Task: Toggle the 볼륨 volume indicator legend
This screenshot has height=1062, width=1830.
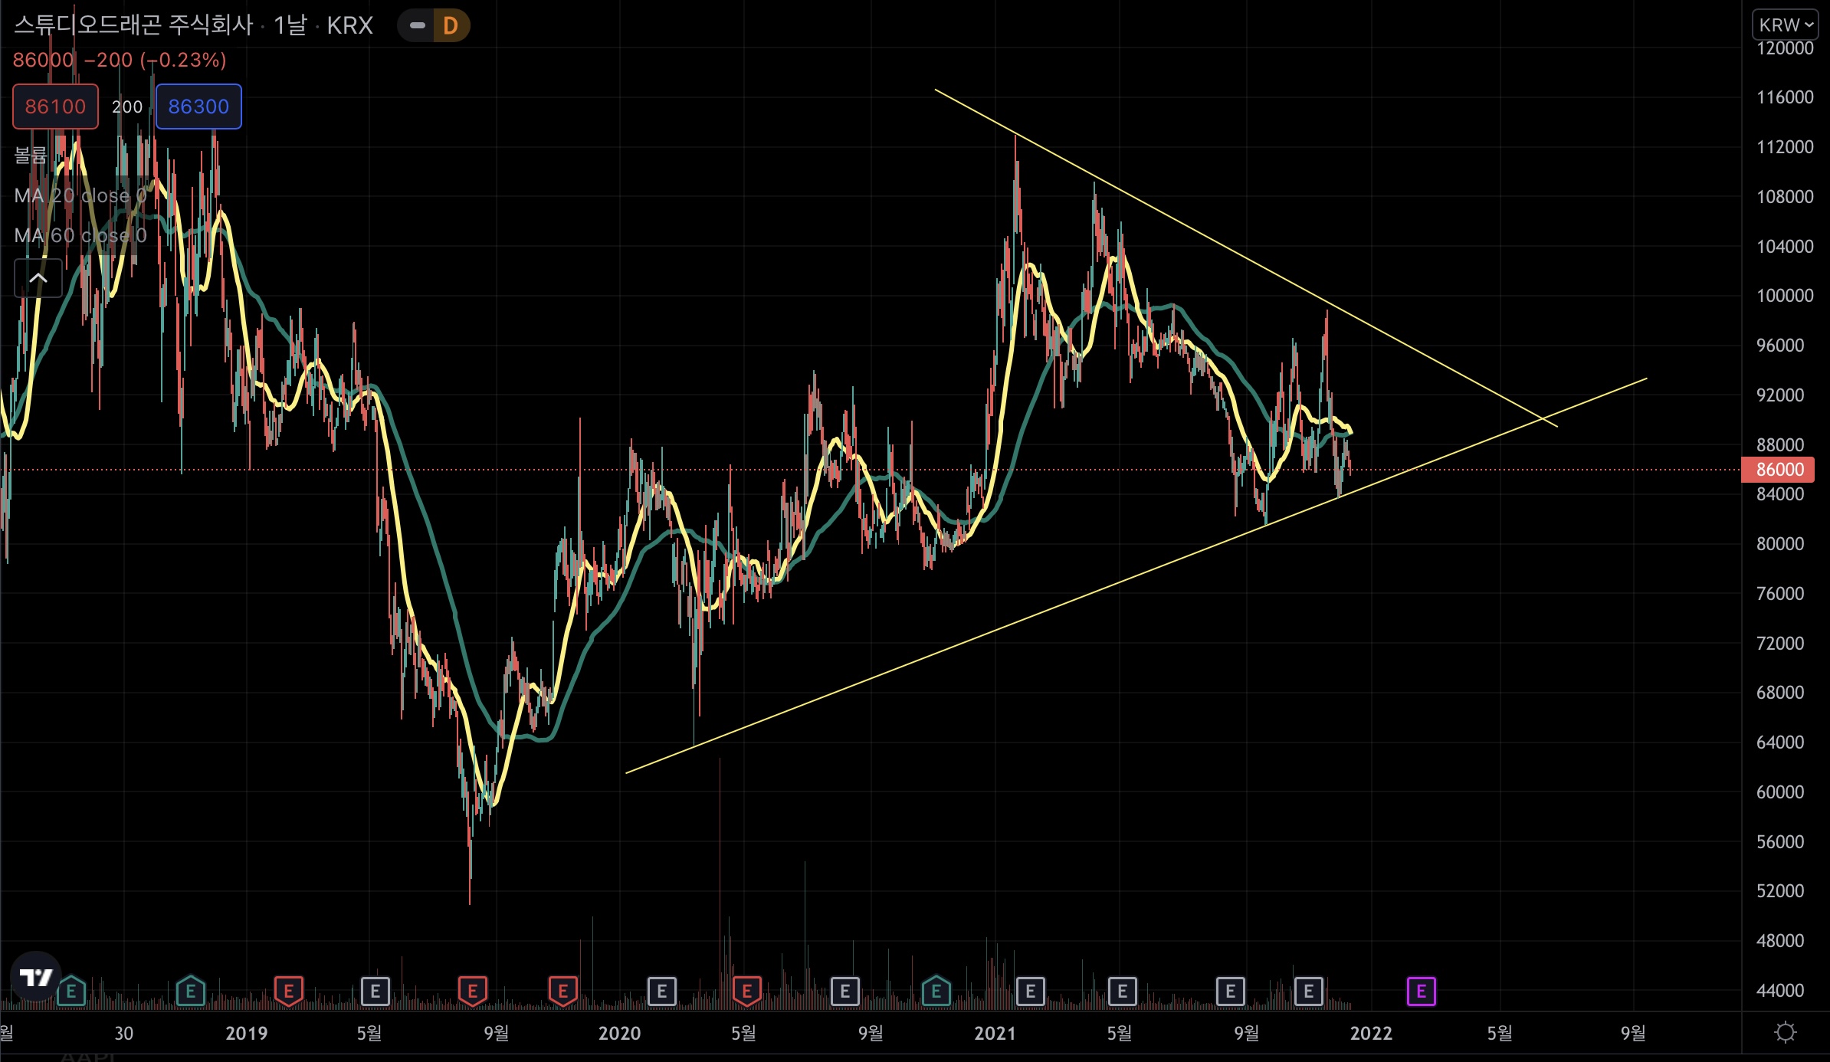Action: [x=31, y=156]
